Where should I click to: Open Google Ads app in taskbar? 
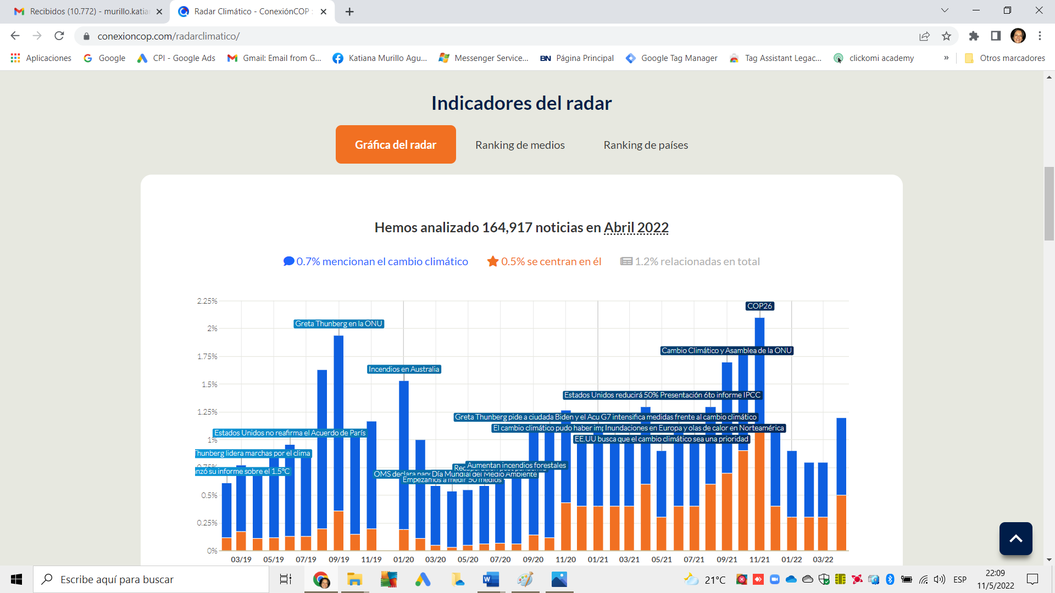coord(423,579)
